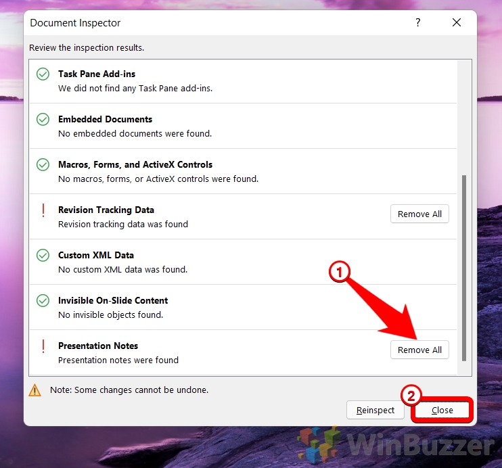Click text 'No macros, forms, or ActiveX controls were found.'
502x468 pixels.
pos(158,179)
